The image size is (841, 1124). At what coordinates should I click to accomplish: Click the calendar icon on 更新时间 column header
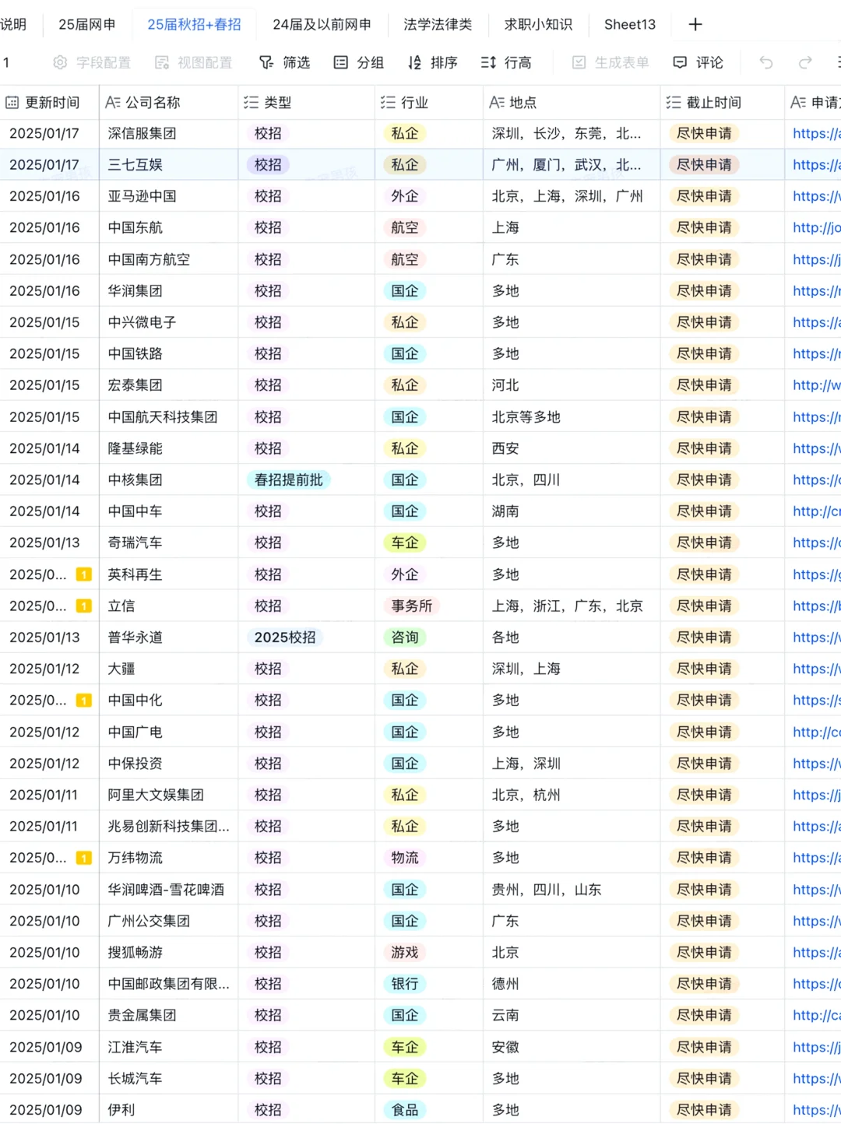[x=12, y=102]
